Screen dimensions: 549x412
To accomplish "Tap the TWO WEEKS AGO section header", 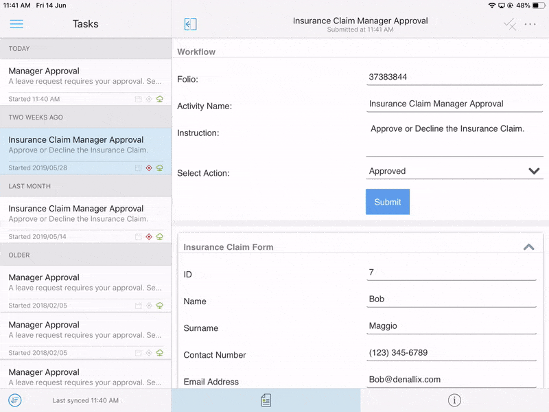I will pos(86,117).
